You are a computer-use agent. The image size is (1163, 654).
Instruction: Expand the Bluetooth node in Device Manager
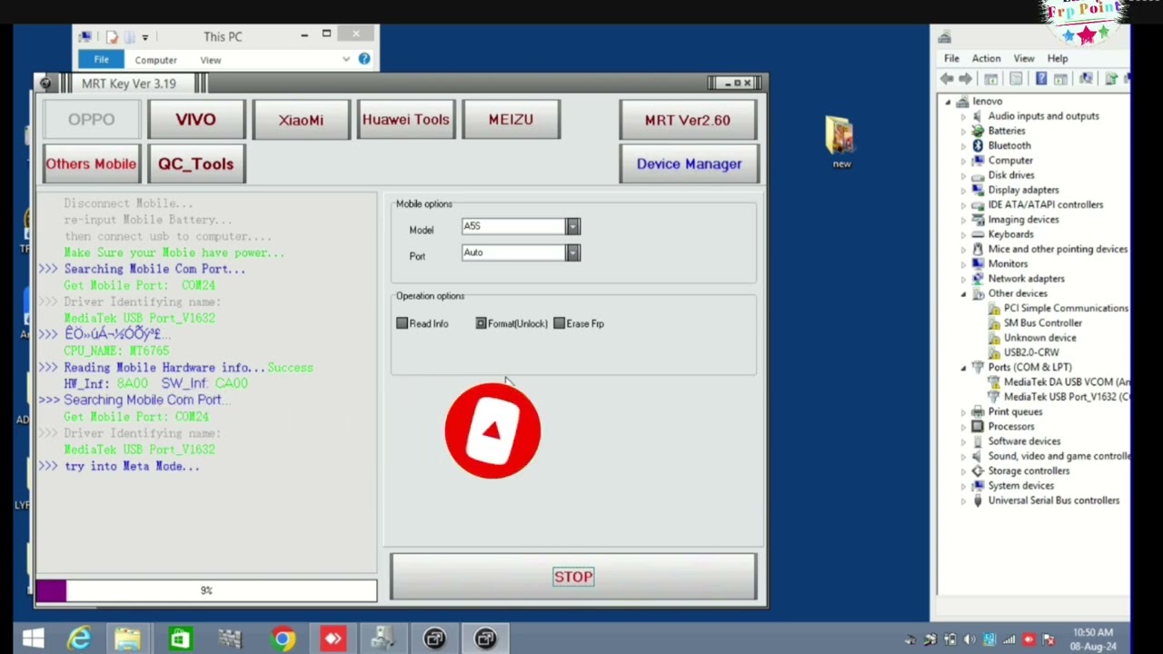click(x=963, y=145)
